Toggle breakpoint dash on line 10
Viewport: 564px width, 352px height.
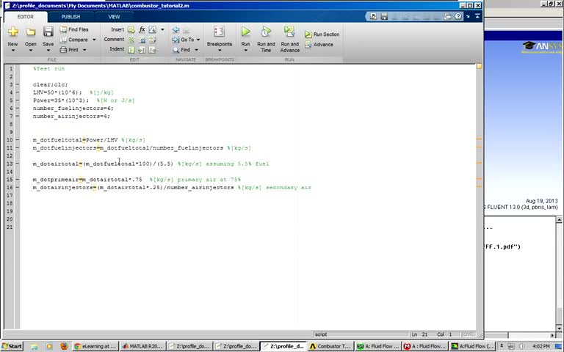point(17,140)
